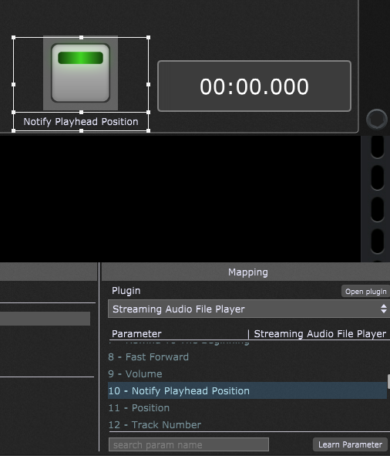The height and width of the screenshot is (456, 390).
Task: Click the parameter list scrollbar thumb
Action: click(388, 382)
